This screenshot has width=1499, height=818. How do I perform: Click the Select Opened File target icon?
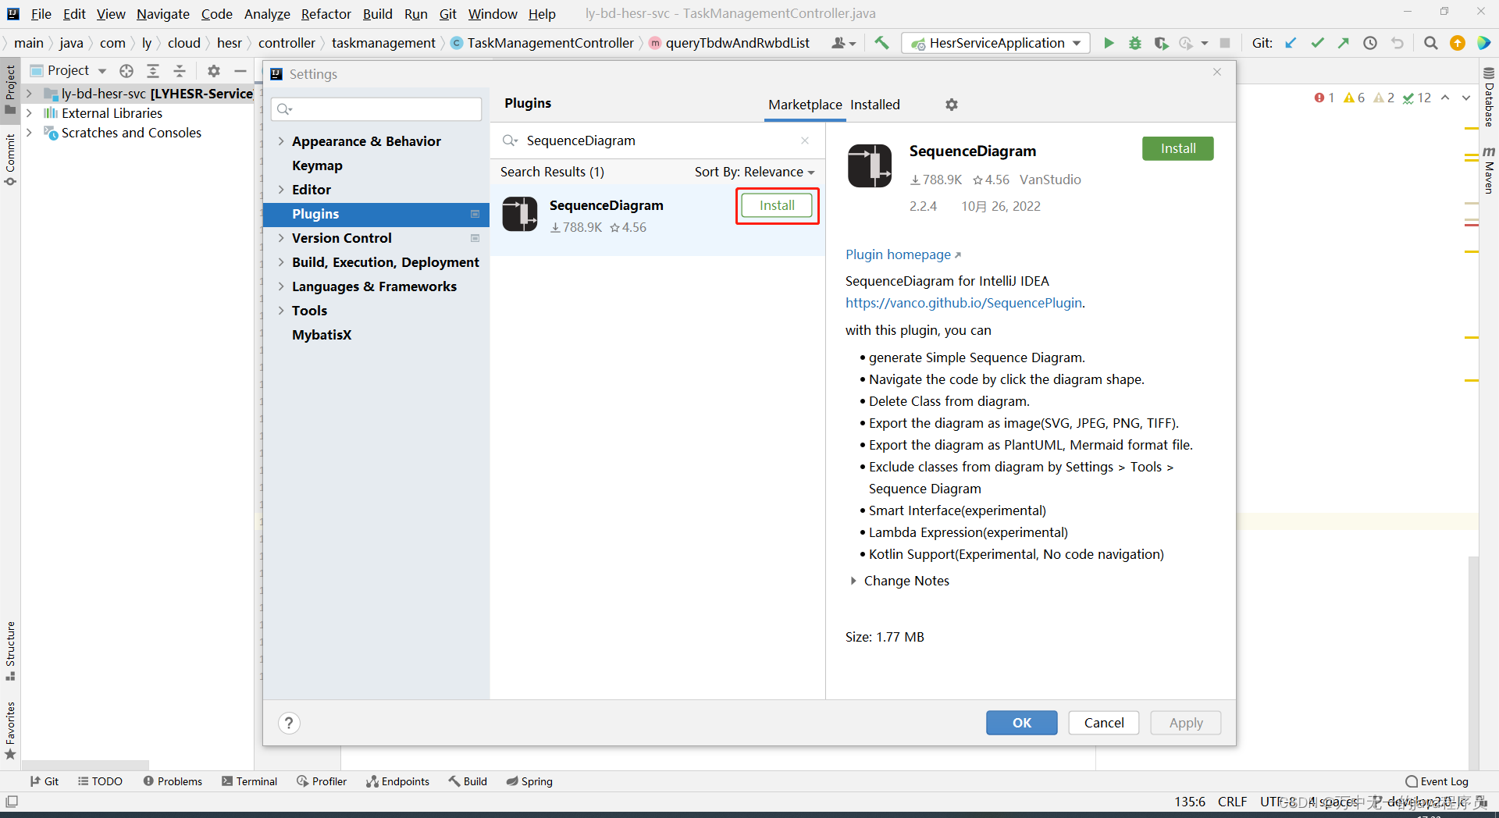tap(126, 71)
